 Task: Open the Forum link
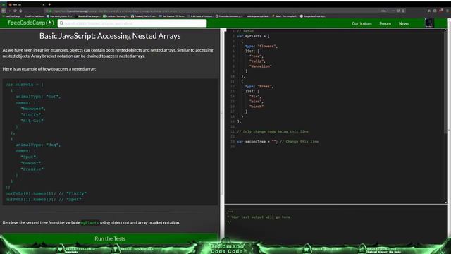coord(385,23)
